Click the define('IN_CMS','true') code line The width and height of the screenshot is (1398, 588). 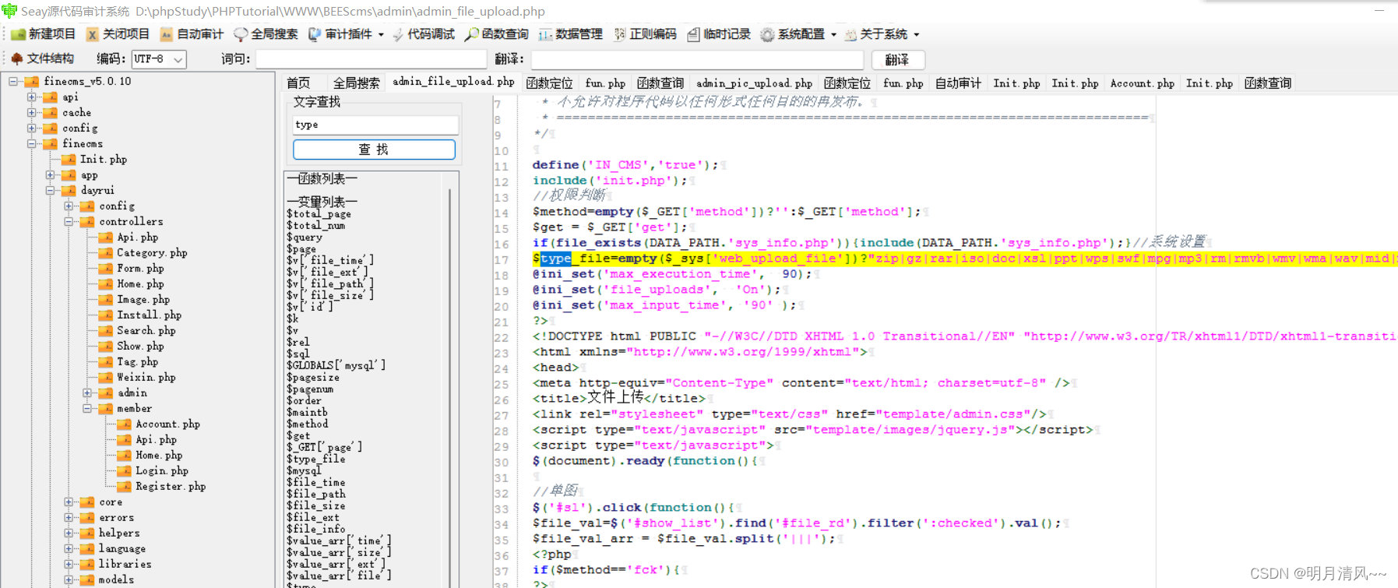[x=625, y=165]
